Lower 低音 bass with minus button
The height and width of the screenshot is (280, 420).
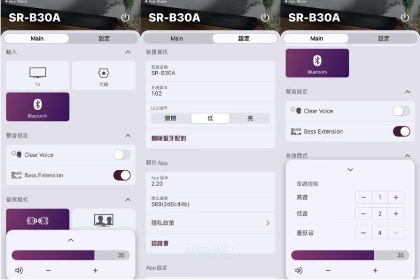364,213
